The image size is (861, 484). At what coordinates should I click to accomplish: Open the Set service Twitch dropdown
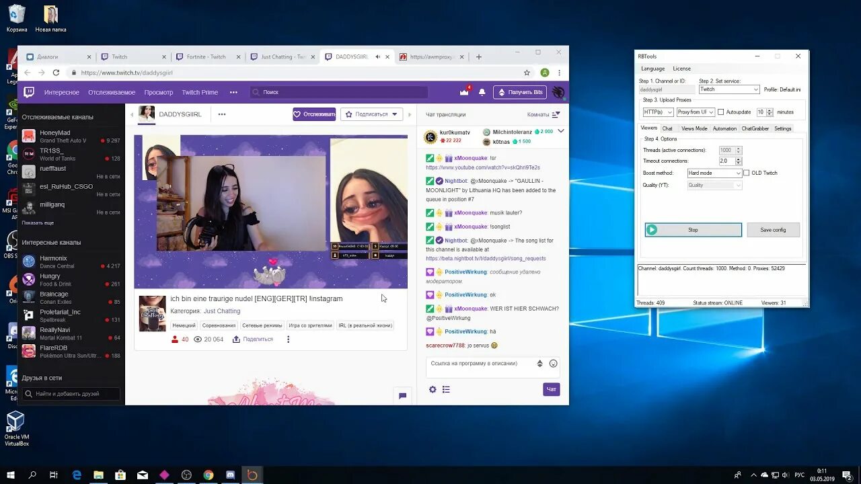click(729, 89)
